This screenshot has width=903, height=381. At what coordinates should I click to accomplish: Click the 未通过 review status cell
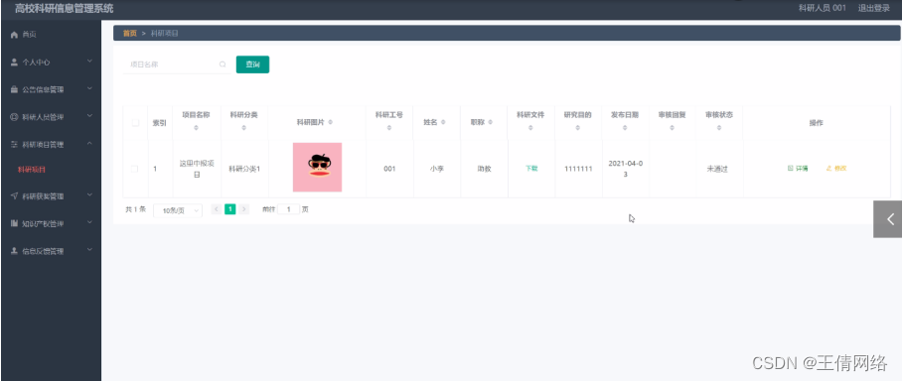click(717, 169)
